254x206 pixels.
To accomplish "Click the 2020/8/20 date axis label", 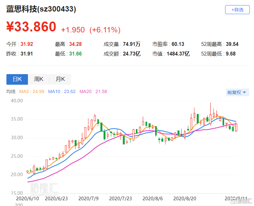I will click(x=185, y=199).
